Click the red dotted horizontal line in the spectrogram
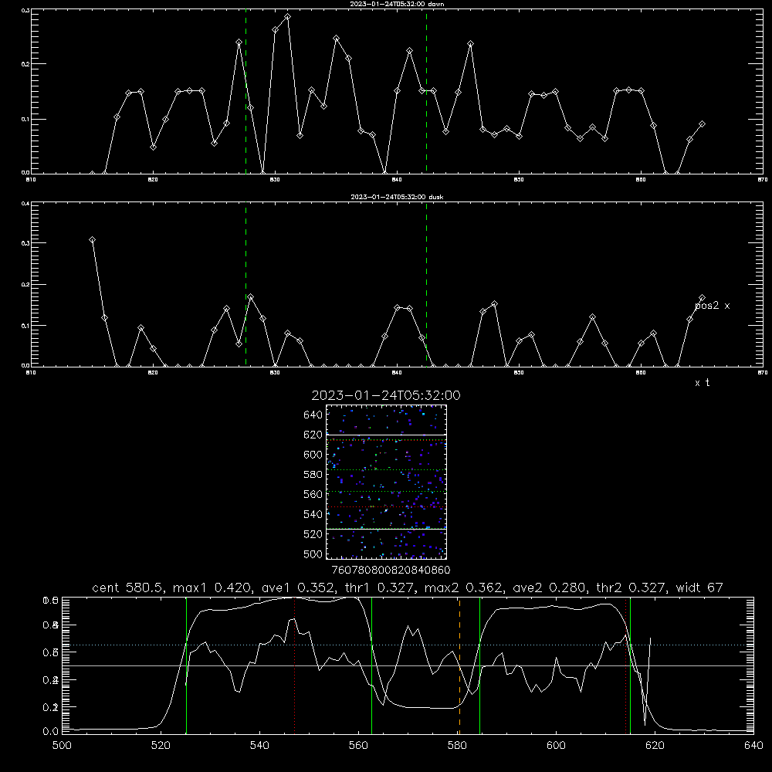The width and height of the screenshot is (772, 772). click(x=386, y=506)
